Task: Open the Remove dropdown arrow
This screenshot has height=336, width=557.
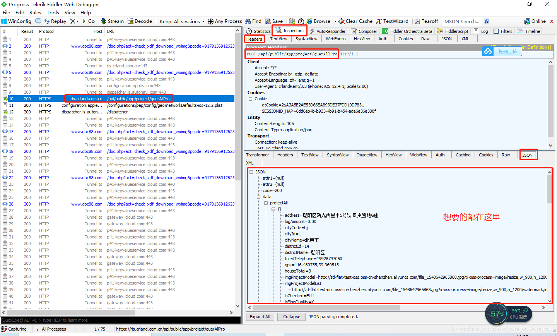Action: point(77,21)
